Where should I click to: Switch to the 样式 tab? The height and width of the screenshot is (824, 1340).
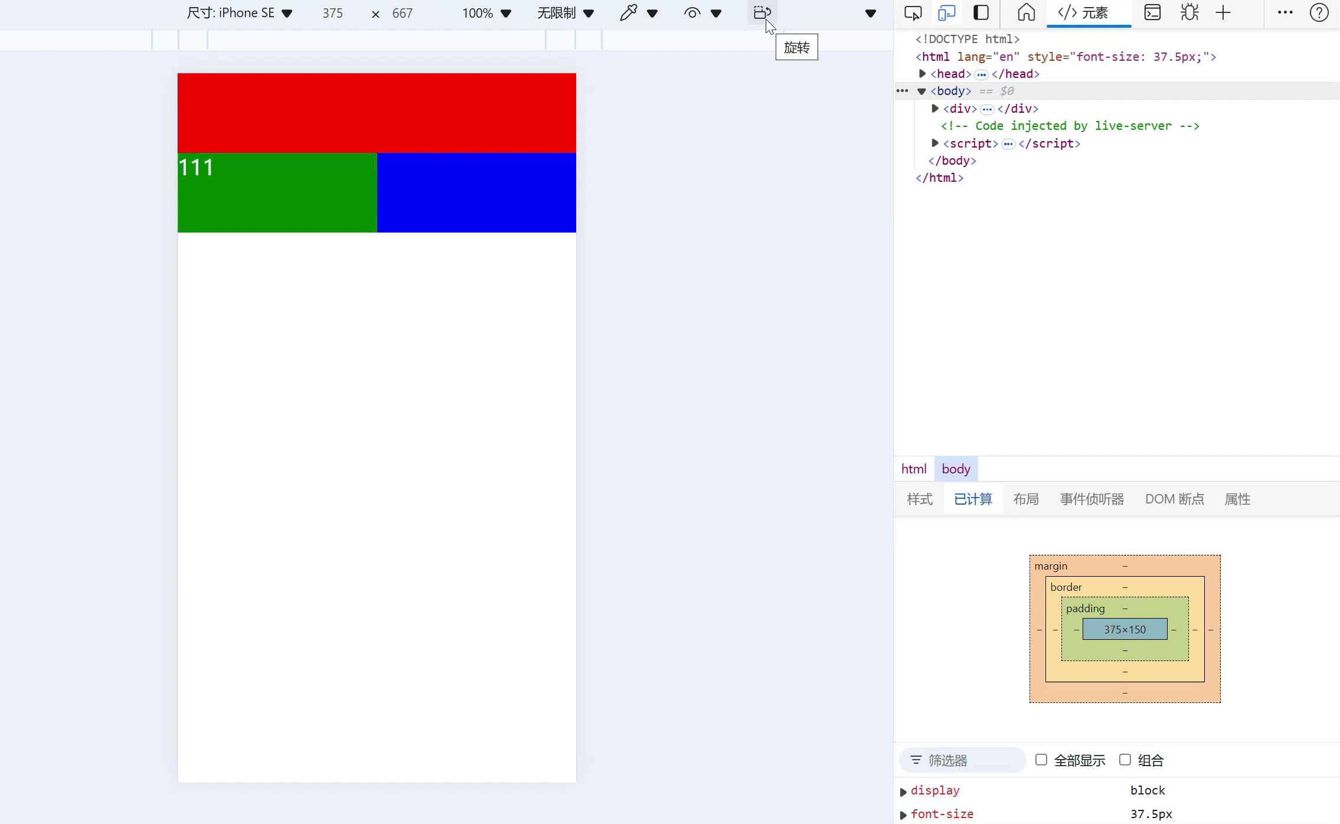(x=919, y=499)
